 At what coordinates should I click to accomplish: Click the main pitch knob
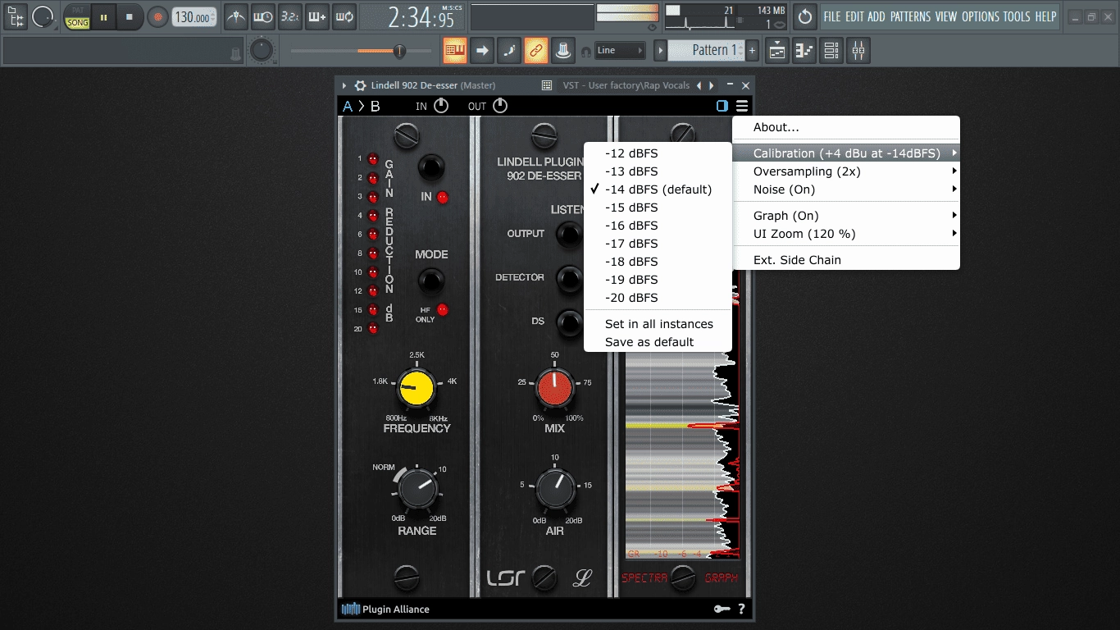(262, 51)
